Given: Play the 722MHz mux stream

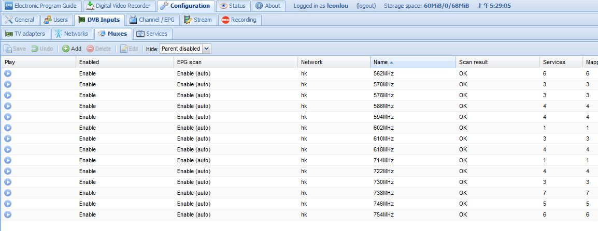Looking at the screenshot, I should tap(8, 171).
